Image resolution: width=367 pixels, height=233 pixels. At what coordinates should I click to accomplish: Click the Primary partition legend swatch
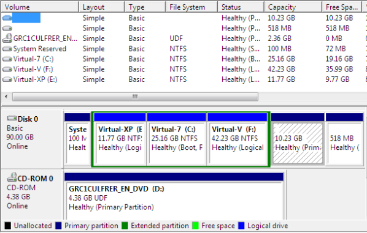58,226
